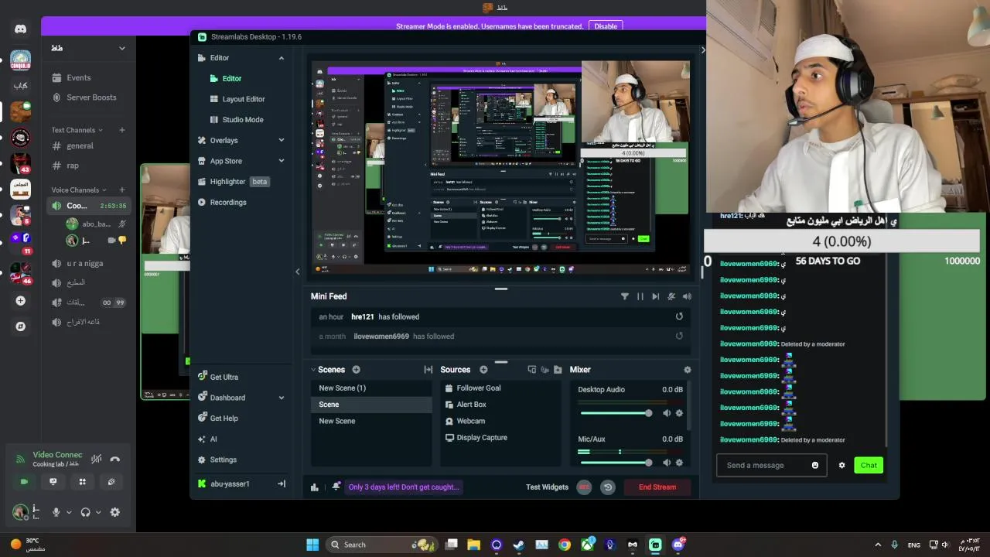Screen dimensions: 990x557
Task: Add a source folder in Sources panel
Action: 558,370
